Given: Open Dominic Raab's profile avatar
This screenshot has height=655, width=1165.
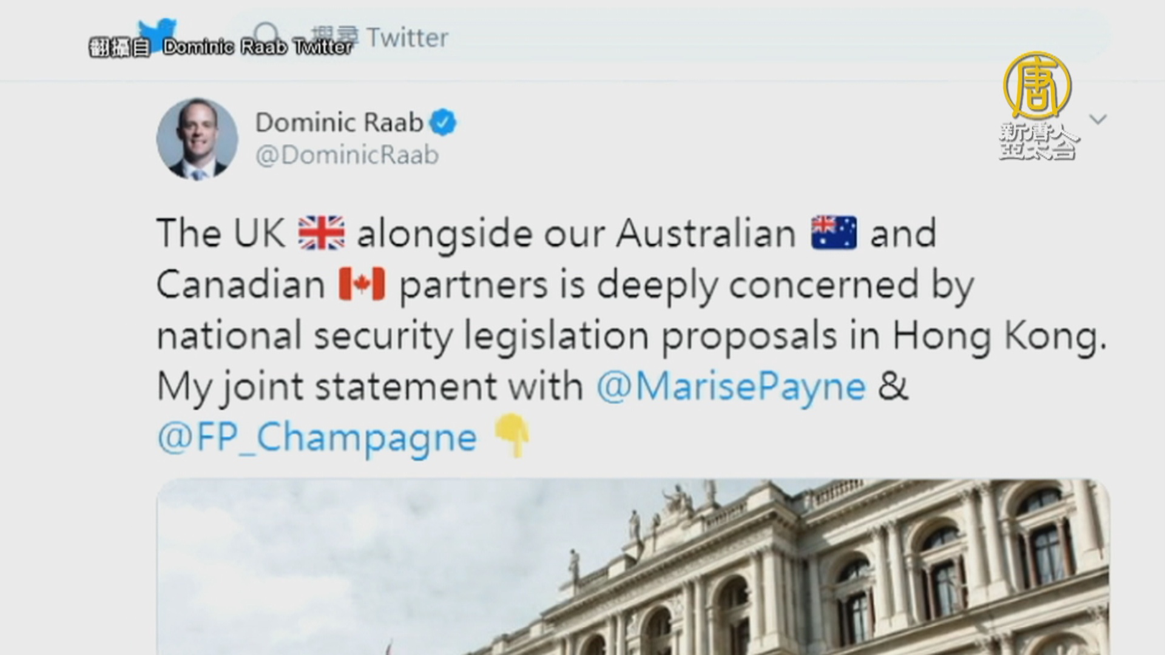Looking at the screenshot, I should tap(197, 139).
